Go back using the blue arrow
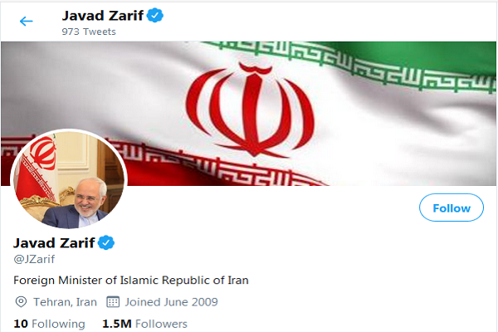The width and height of the screenshot is (498, 332). coord(26,22)
